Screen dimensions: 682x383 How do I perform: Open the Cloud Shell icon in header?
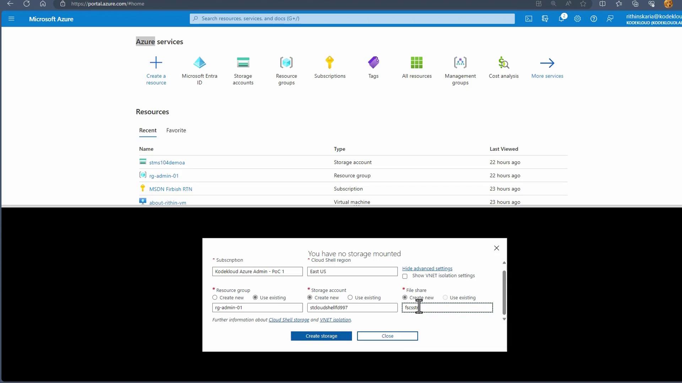529,19
